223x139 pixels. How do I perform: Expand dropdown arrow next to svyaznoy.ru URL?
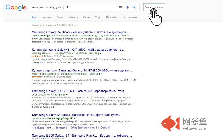point(101,53)
